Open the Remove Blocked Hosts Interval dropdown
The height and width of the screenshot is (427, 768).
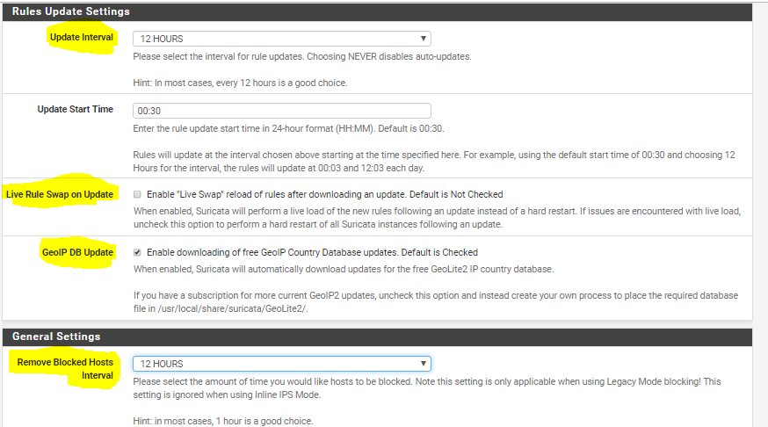coord(282,364)
